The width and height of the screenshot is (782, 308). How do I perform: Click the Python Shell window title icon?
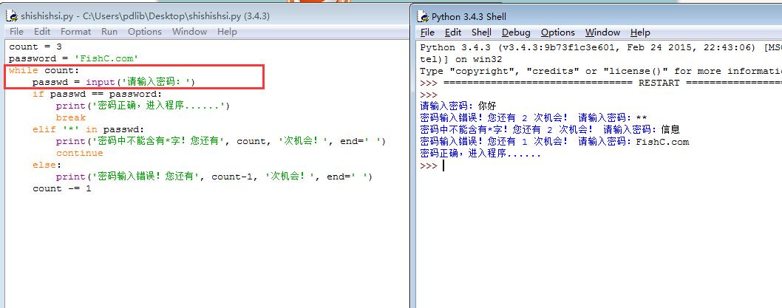(423, 16)
